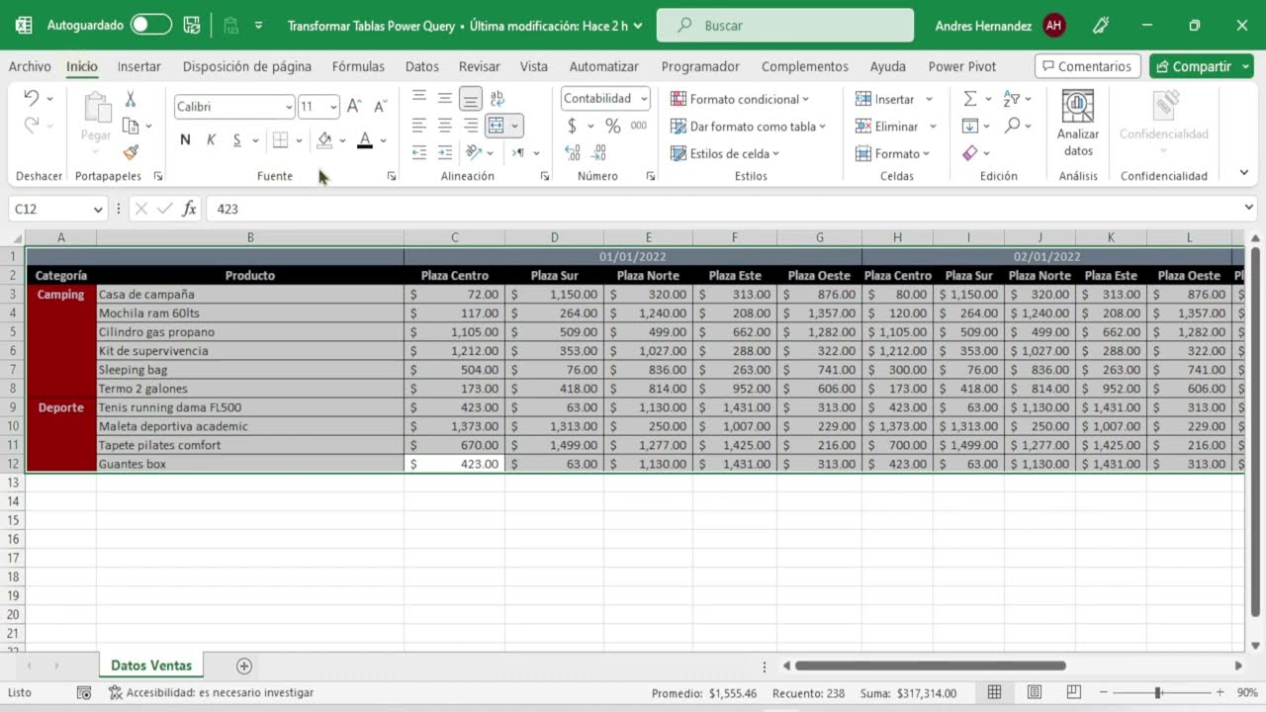This screenshot has height=712, width=1266.
Task: Toggle top vertical alignment
Action: 419,98
